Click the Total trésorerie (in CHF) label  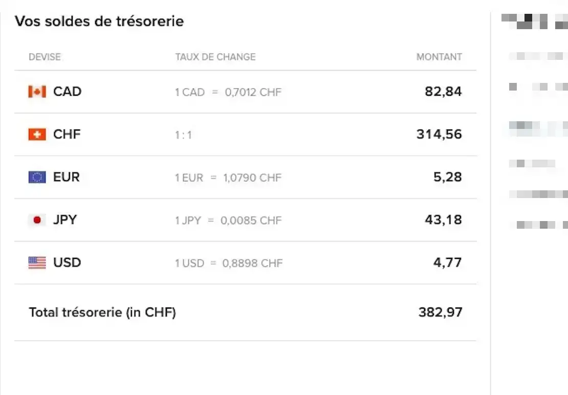[102, 312]
